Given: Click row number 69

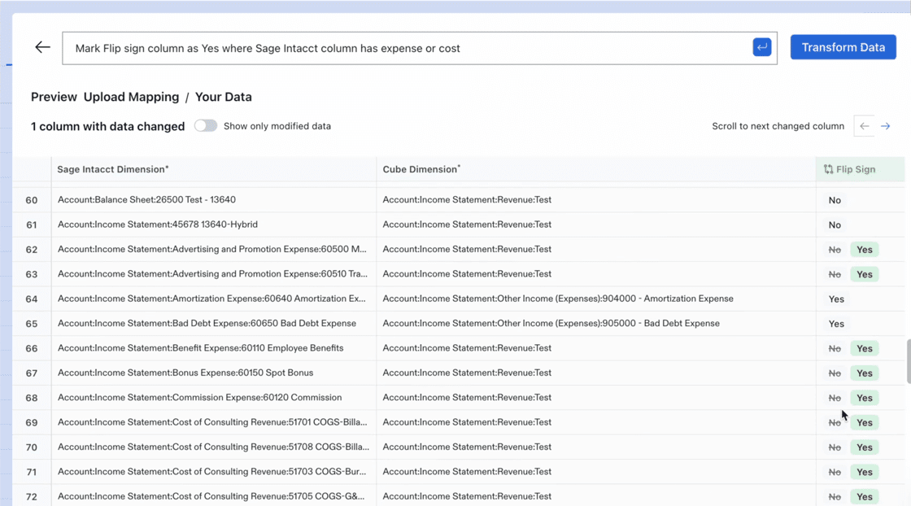Looking at the screenshot, I should pos(32,423).
